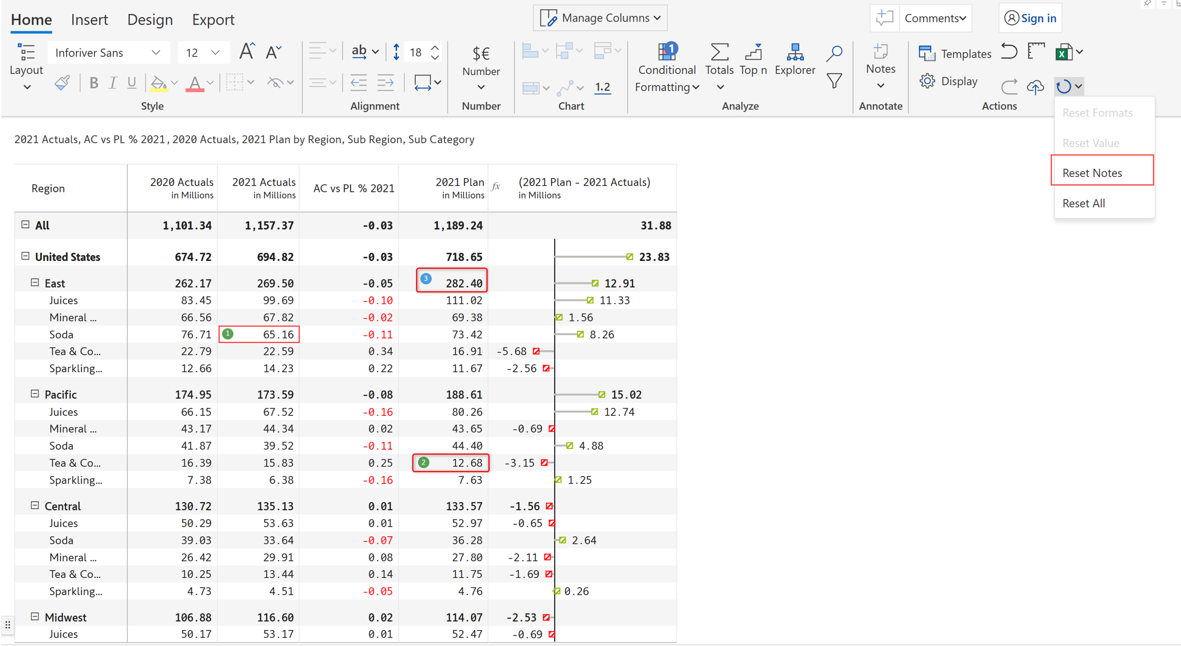This screenshot has width=1181, height=646.
Task: Collapse the Pacific sub region row
Action: click(35, 394)
